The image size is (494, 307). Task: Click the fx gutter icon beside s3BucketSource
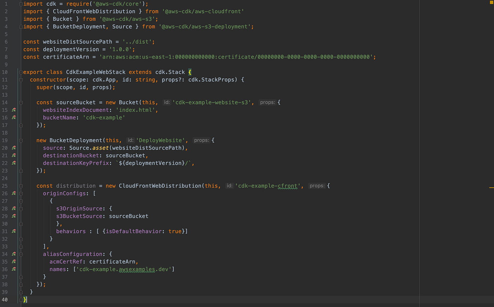pos(13,216)
